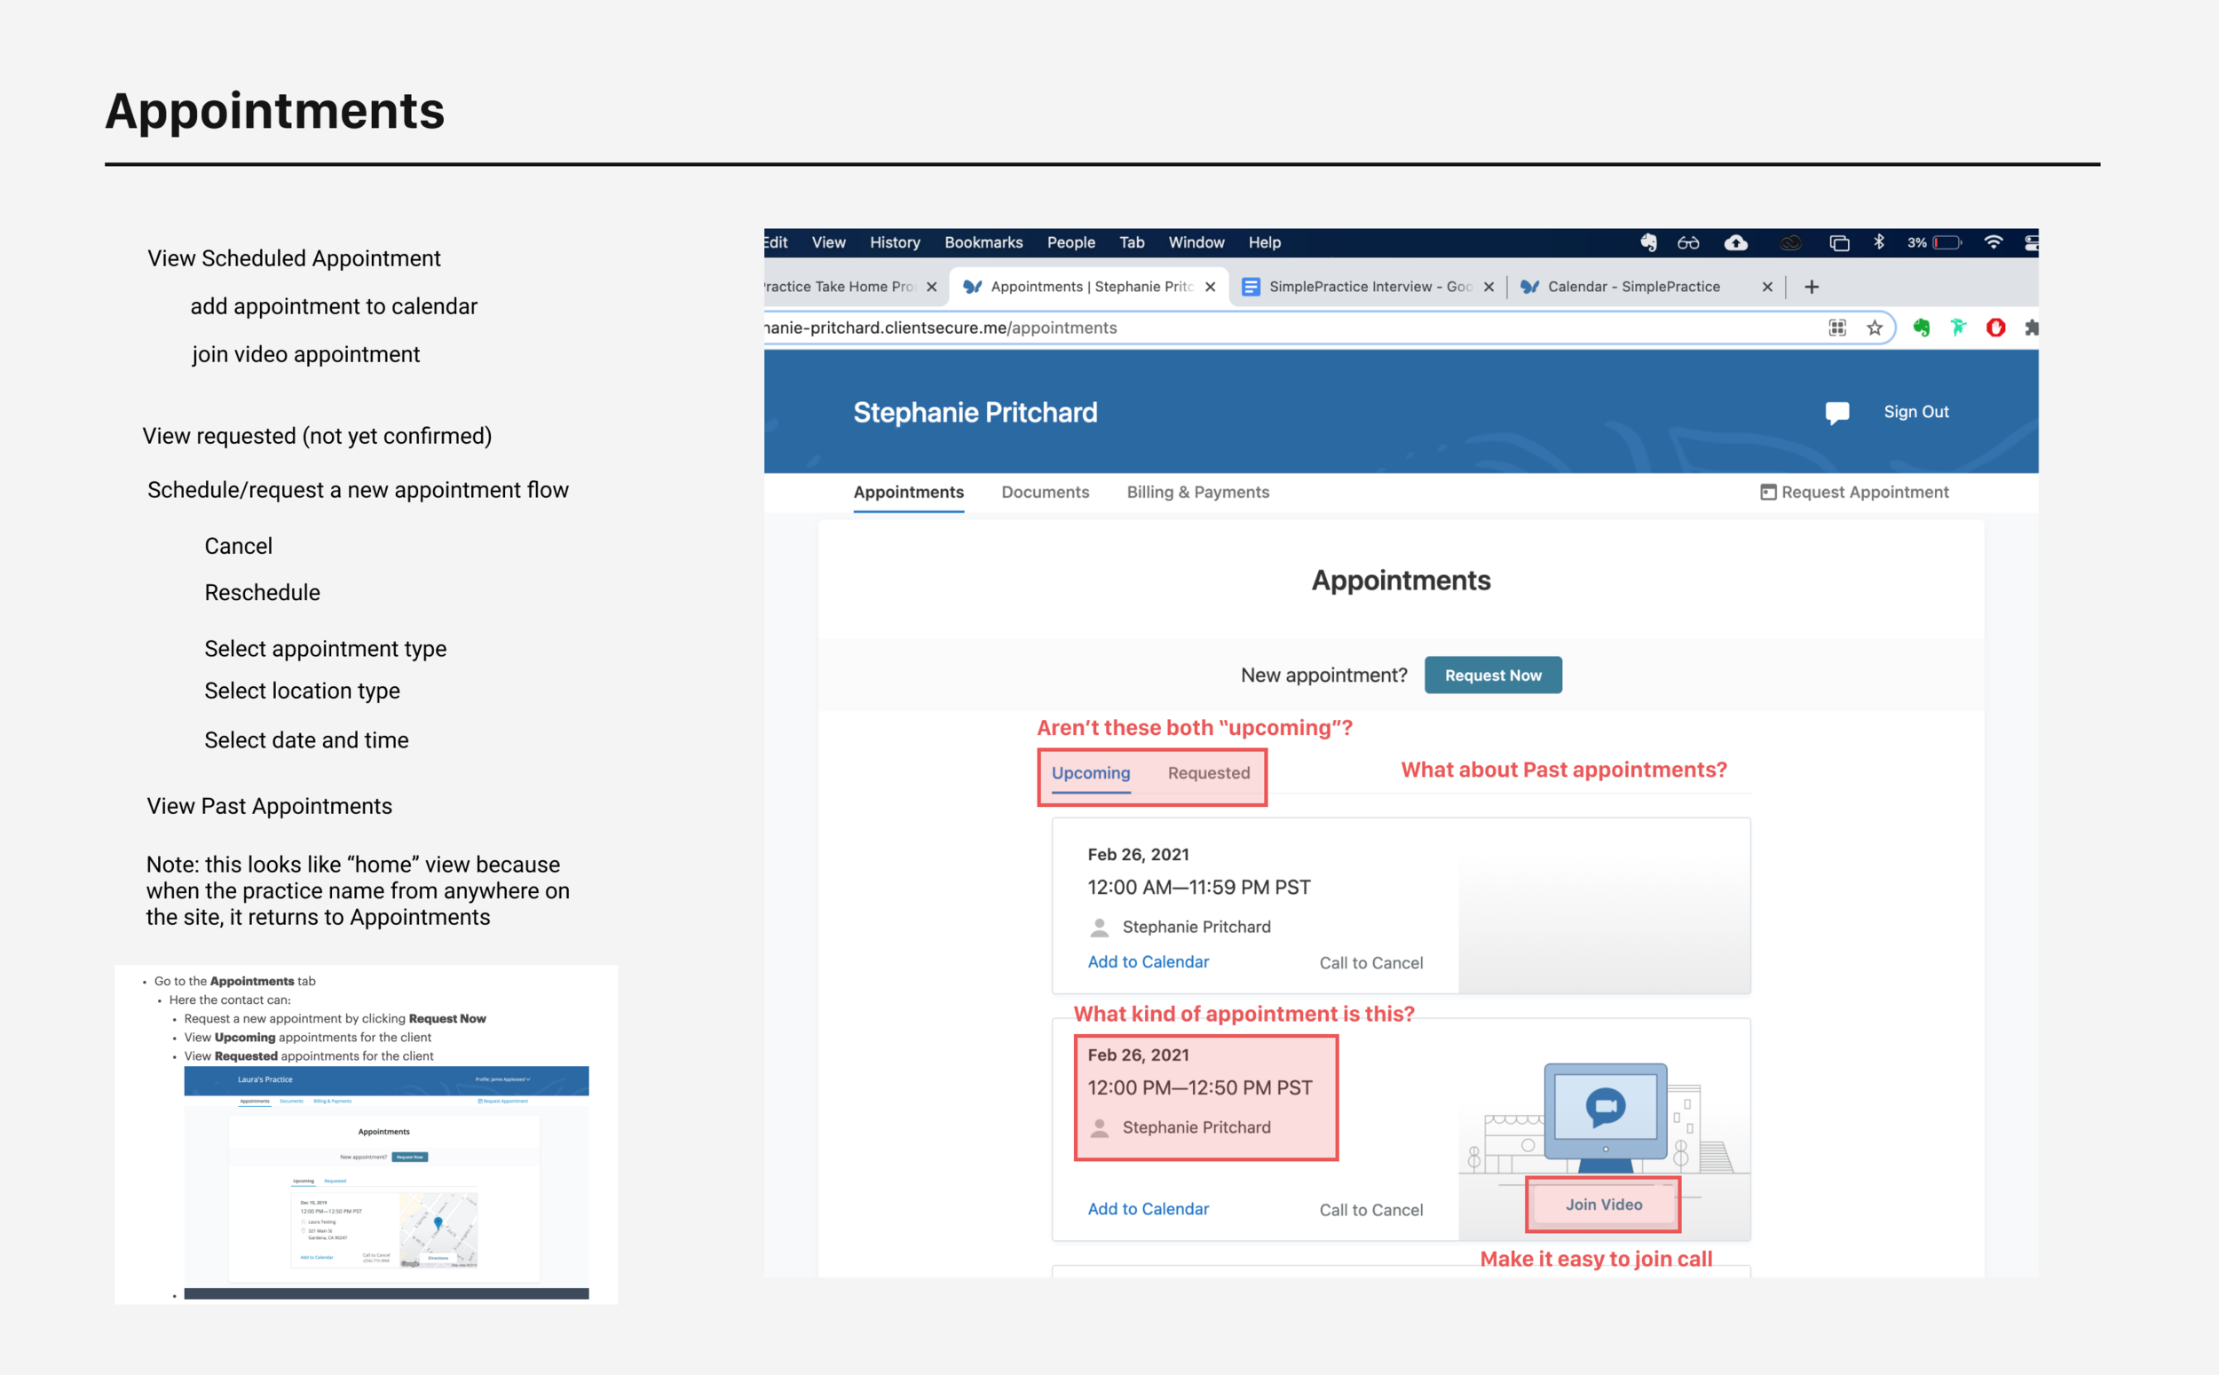Click the bookmark star in address bar

pyautogui.click(x=1875, y=328)
